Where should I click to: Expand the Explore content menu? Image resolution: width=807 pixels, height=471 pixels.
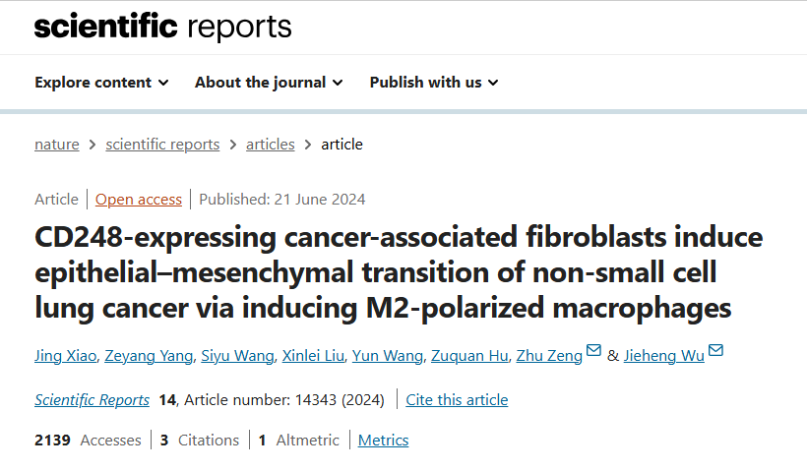pyautogui.click(x=101, y=83)
